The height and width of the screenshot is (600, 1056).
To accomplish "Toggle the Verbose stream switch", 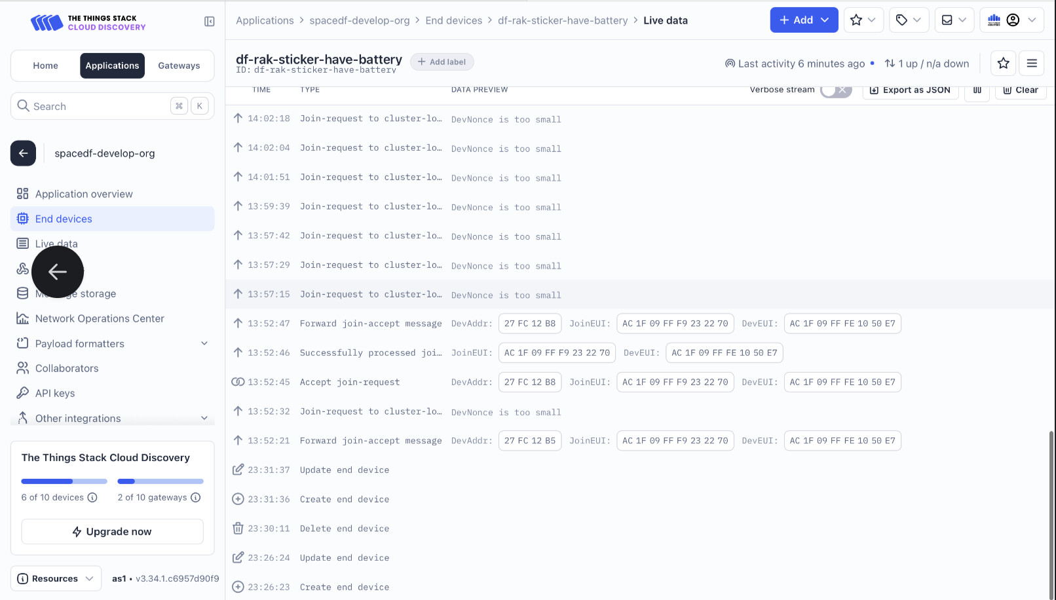I will pos(836,90).
